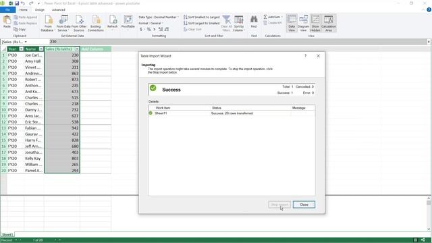Select the Sheet1 table tab

pyautogui.click(x=7, y=234)
